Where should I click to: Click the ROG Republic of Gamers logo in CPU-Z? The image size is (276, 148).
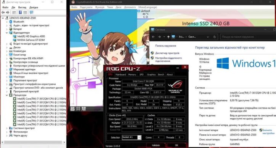175,87
